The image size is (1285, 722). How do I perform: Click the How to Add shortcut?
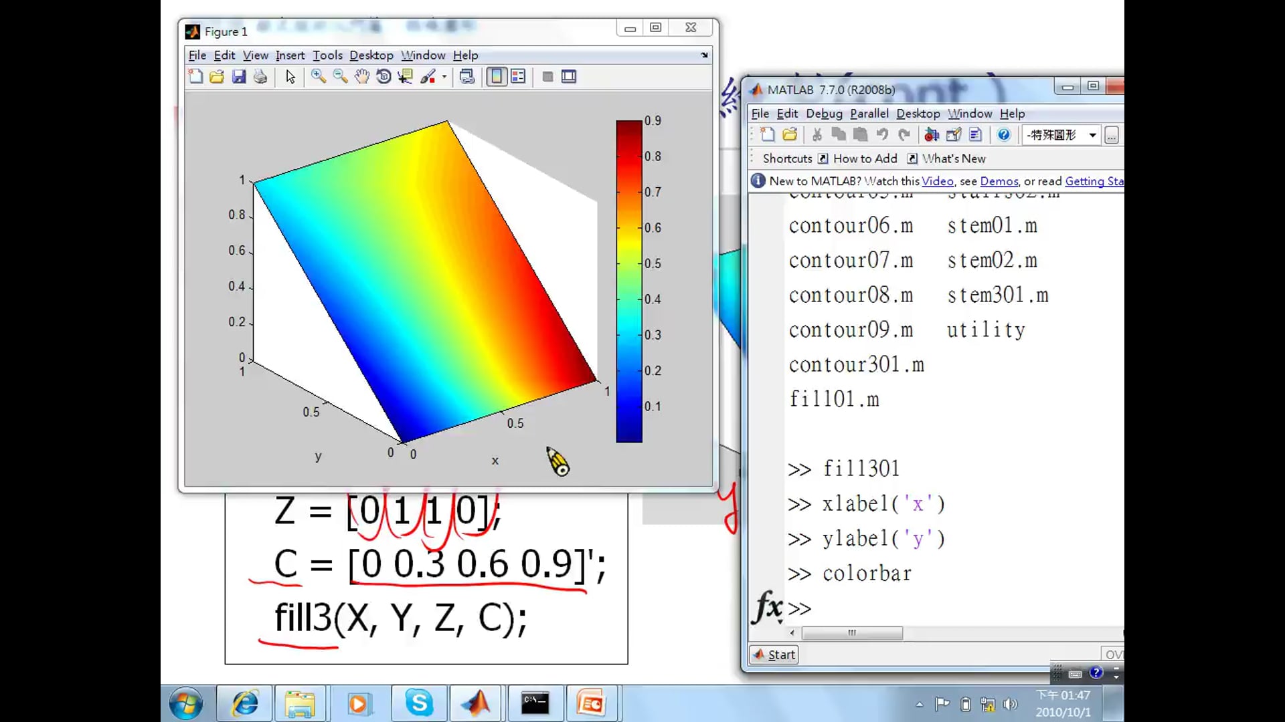click(x=865, y=158)
